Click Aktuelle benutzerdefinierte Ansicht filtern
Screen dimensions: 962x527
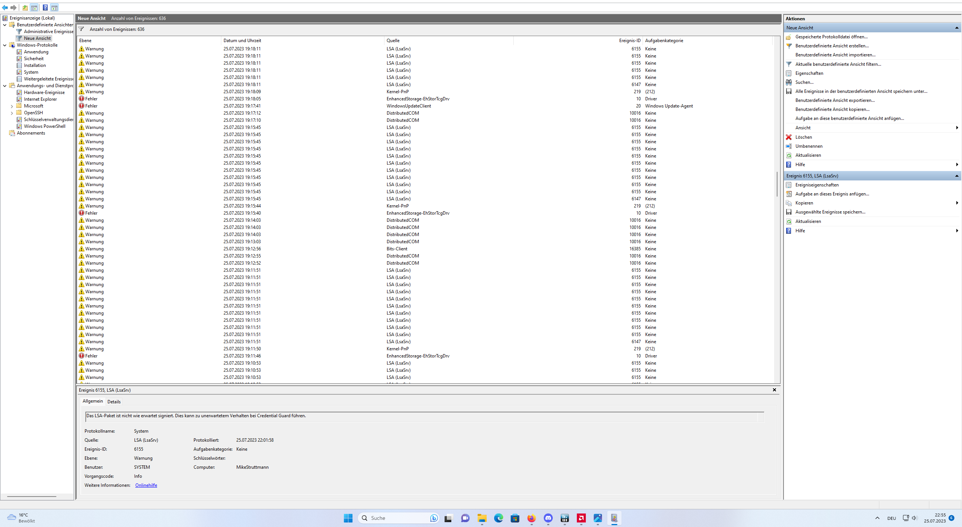coord(838,64)
